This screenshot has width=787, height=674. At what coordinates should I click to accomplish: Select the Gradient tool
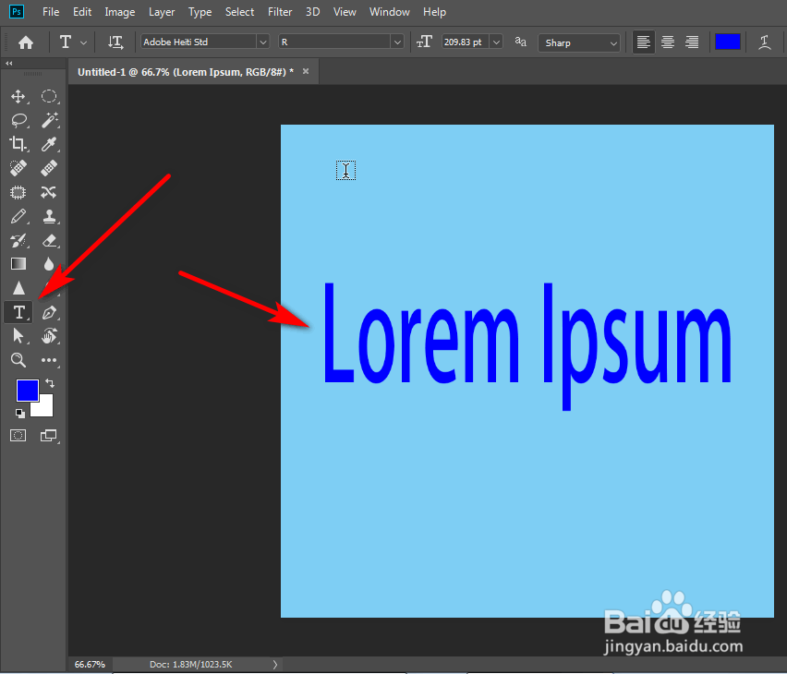[18, 264]
